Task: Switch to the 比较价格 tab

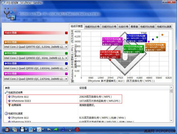Action: (123, 27)
